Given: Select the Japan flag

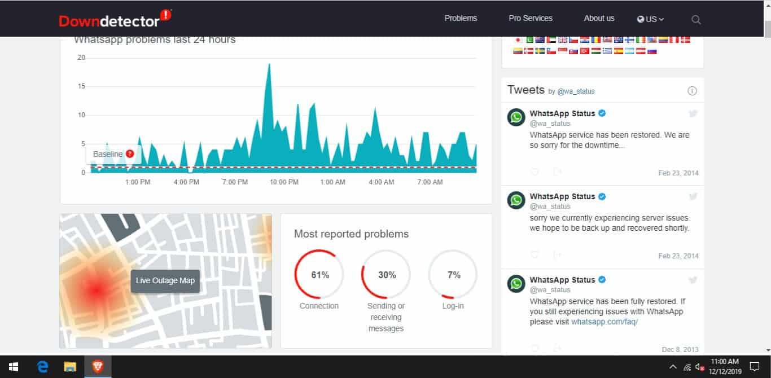Looking at the screenshot, I should tap(518, 39).
